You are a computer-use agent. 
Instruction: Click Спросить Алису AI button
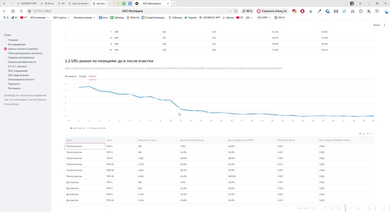[272, 11]
